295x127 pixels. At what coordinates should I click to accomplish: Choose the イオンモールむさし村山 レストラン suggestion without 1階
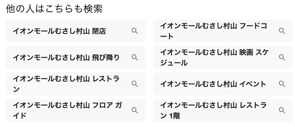pos(66,84)
